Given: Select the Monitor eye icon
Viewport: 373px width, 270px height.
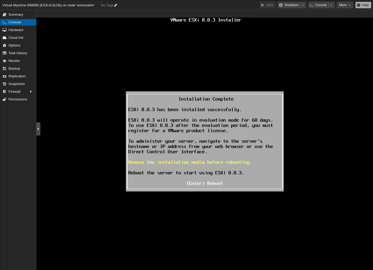Looking at the screenshot, I should coord(5,61).
